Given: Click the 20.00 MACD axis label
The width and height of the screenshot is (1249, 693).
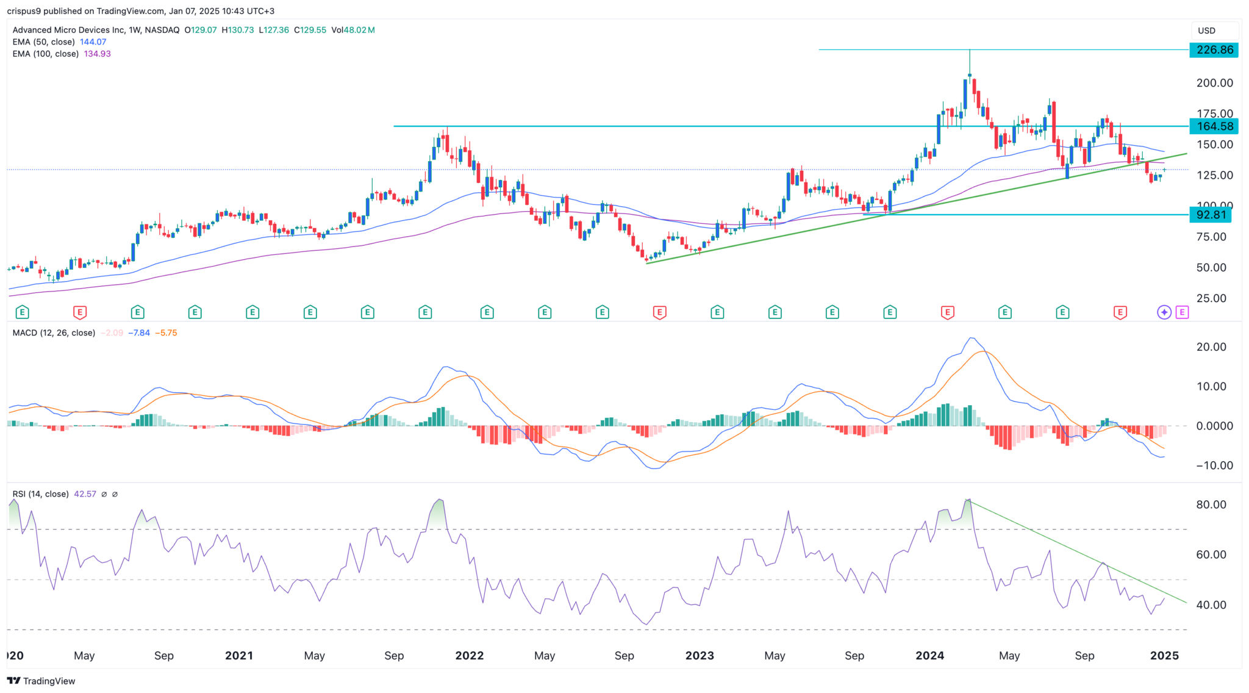Looking at the screenshot, I should (1211, 347).
